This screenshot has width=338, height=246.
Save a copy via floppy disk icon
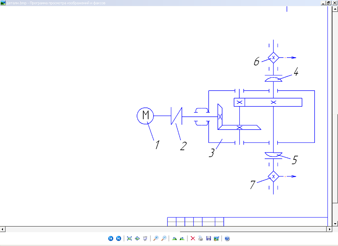pos(208,238)
